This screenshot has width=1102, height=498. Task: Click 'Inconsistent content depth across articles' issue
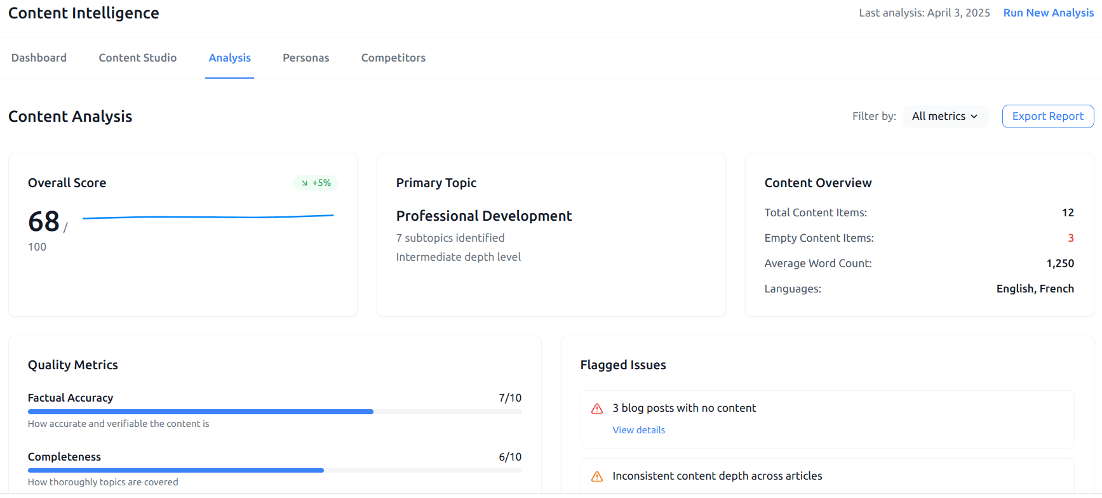(718, 476)
